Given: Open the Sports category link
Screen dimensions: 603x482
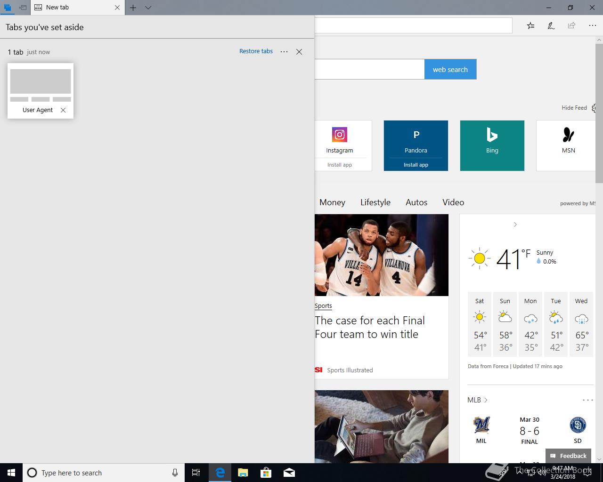Looking at the screenshot, I should 323,305.
